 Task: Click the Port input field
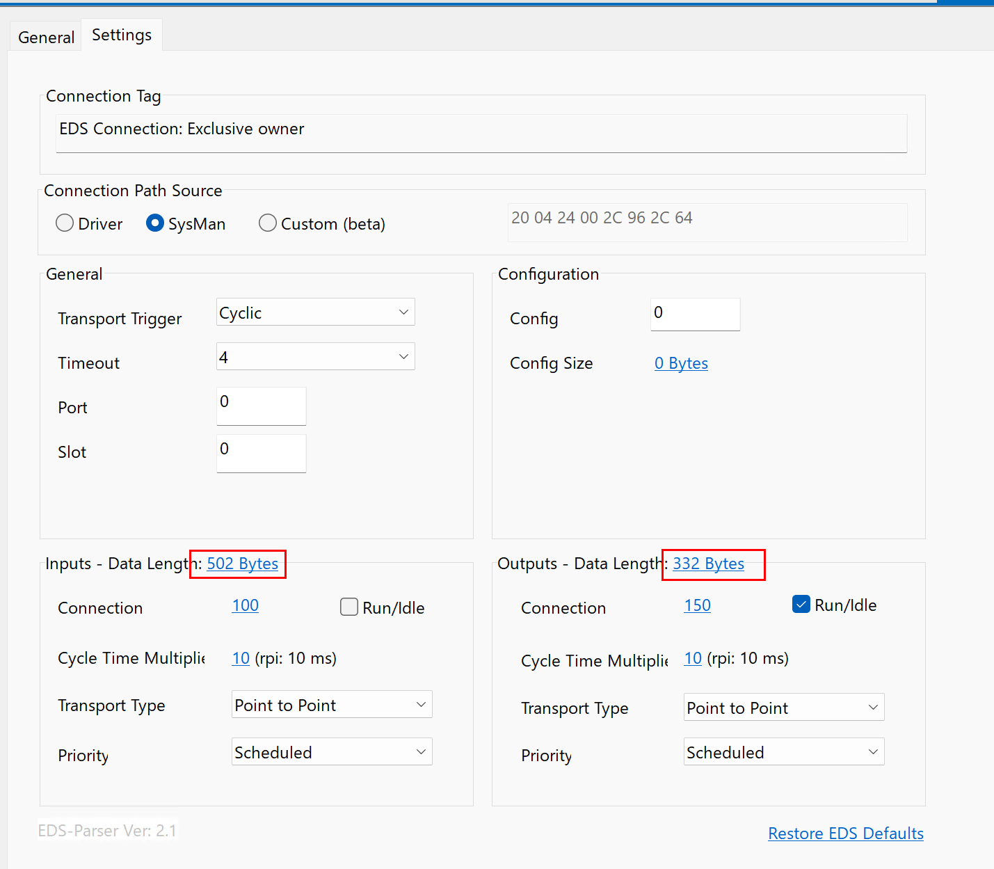261,406
